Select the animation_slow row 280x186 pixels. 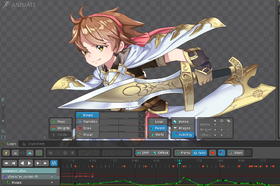click(x=29, y=171)
